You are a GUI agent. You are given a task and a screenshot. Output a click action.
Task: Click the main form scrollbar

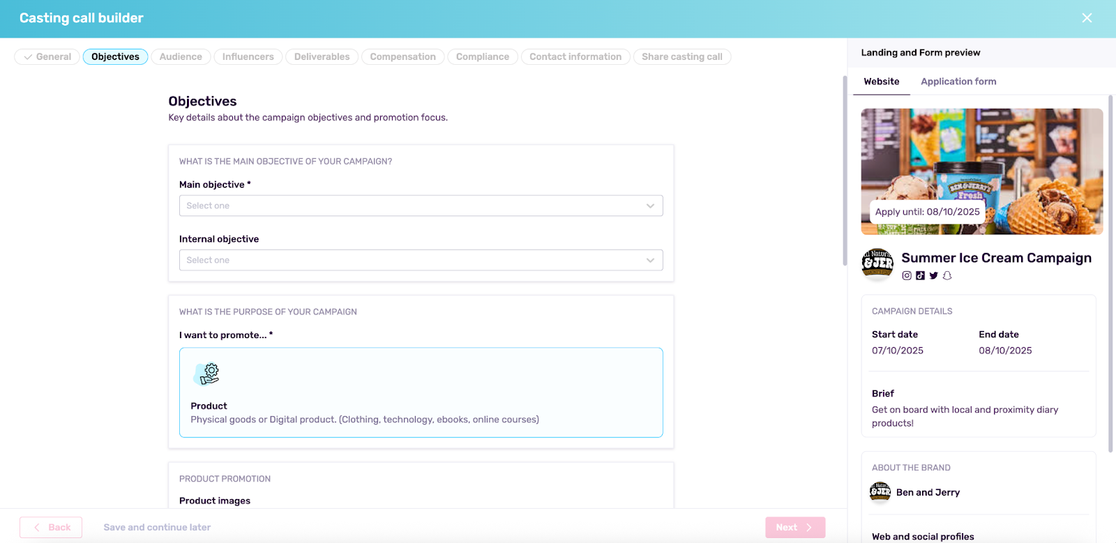pyautogui.click(x=845, y=171)
